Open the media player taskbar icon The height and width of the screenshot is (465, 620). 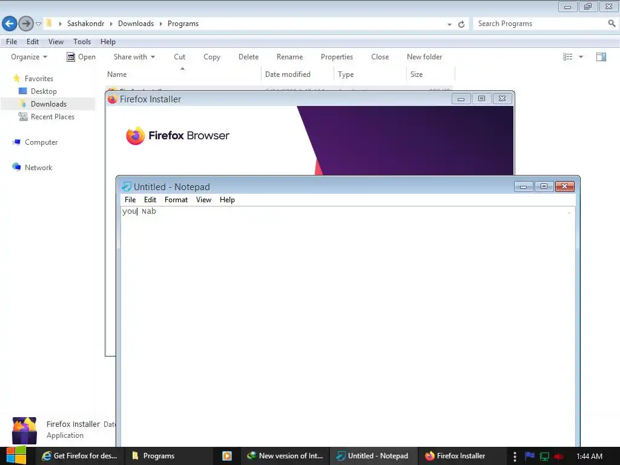tap(227, 456)
